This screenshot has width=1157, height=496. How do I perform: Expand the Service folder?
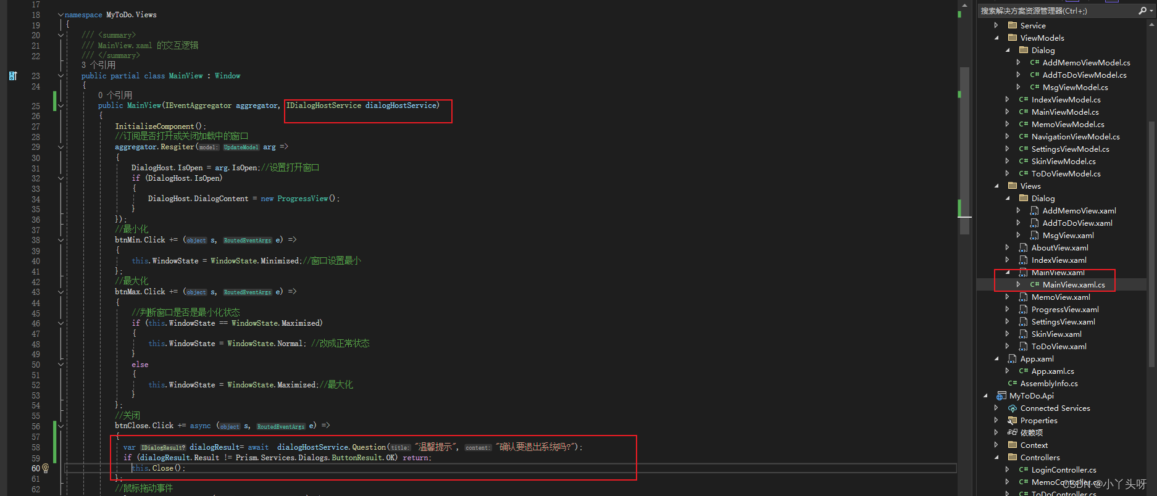tap(996, 25)
